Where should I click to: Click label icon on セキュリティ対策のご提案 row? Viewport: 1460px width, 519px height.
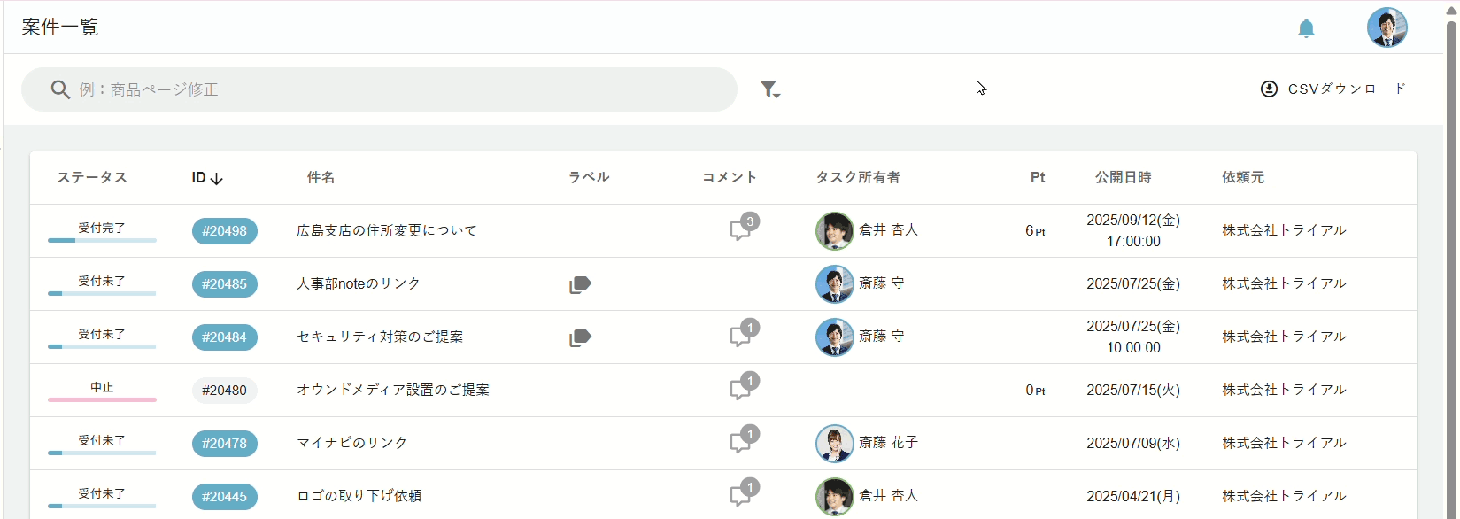click(580, 337)
